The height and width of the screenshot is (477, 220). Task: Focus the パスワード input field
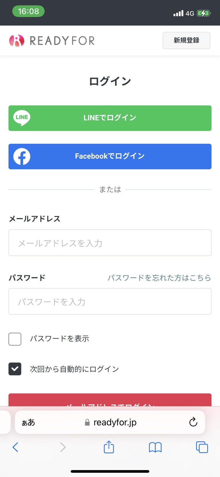(110, 301)
